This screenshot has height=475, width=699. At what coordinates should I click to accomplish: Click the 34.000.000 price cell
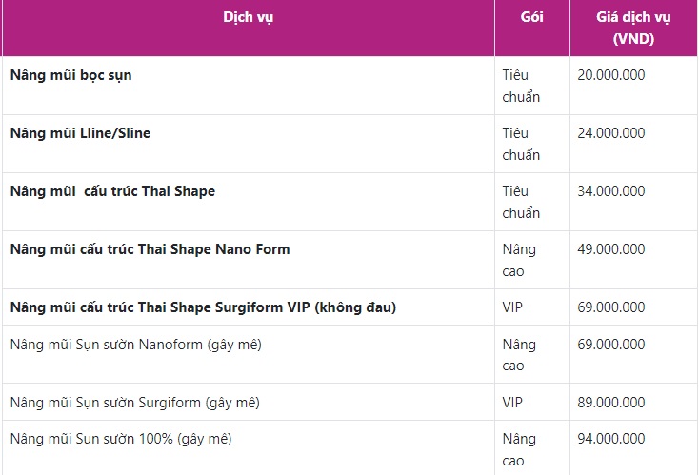point(611,191)
